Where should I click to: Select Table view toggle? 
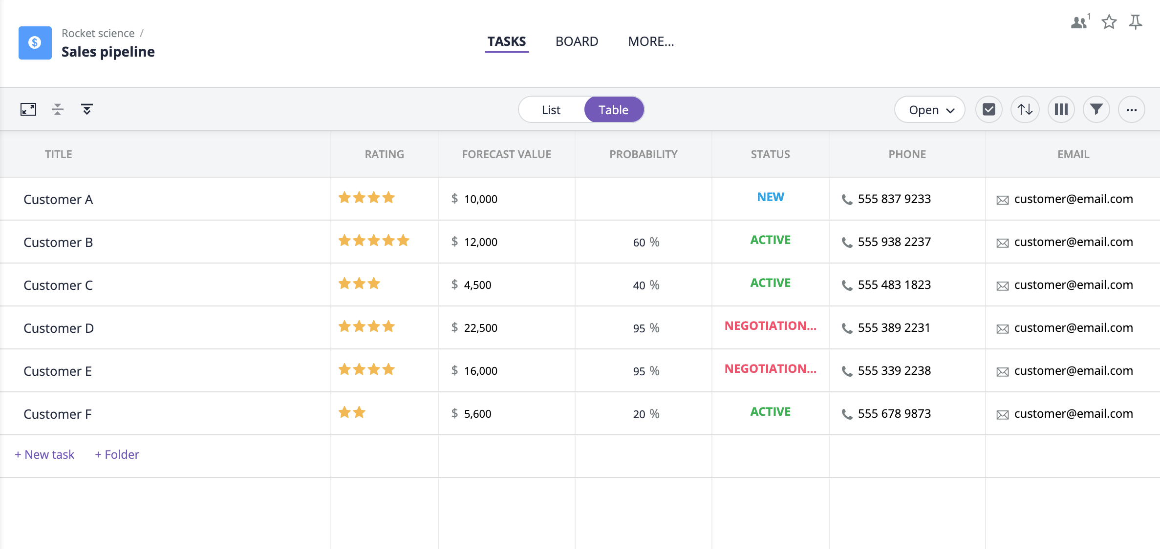tap(614, 110)
